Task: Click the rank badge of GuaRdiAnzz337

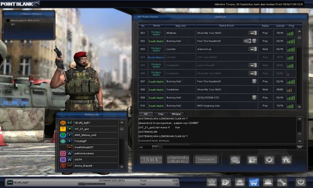Action: [69, 148]
